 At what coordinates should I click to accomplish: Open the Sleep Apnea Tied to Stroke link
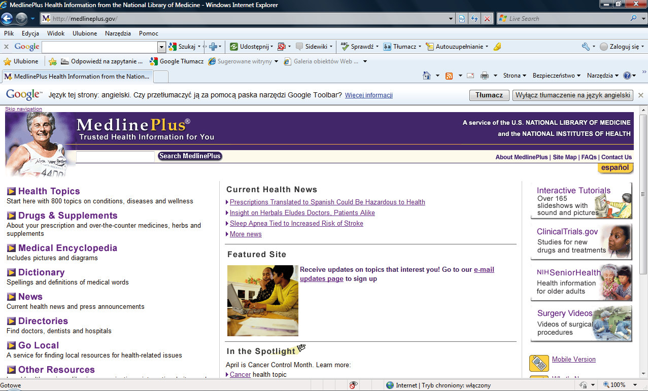click(x=296, y=223)
